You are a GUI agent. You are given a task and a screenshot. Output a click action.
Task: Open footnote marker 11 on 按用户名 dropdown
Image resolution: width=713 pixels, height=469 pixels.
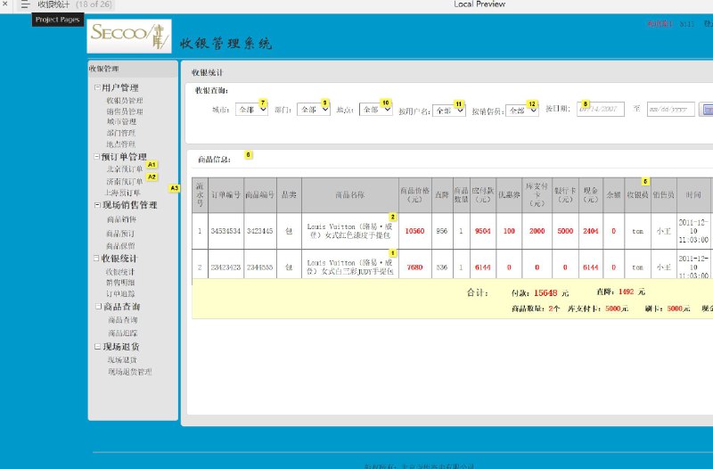(459, 104)
